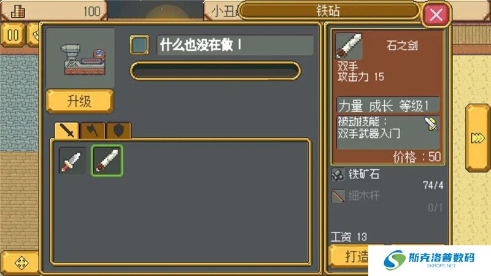
Task: Click the thin wooden rod 细木杆 icon
Action: pyautogui.click(x=338, y=196)
